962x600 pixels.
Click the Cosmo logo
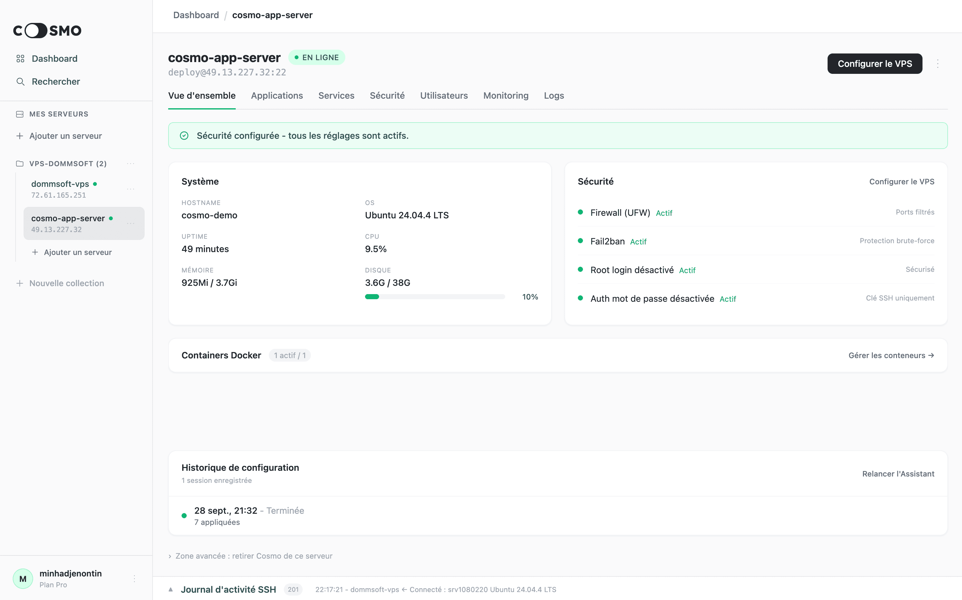point(47,31)
